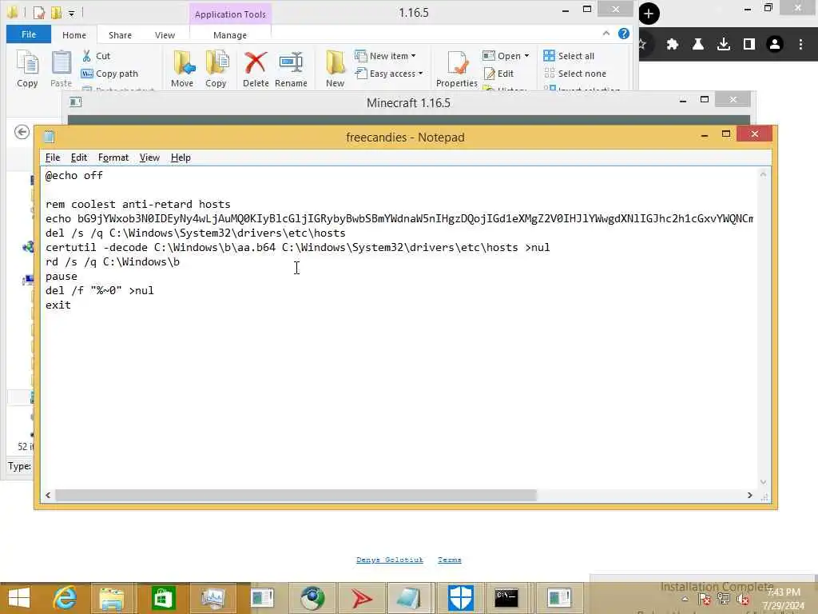Open the Command Prompt taskbar icon

[506, 598]
